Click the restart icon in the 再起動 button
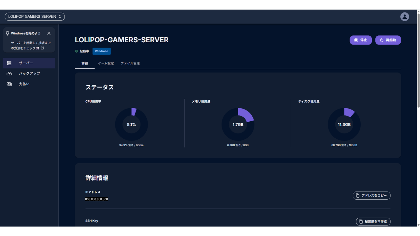 (x=382, y=40)
